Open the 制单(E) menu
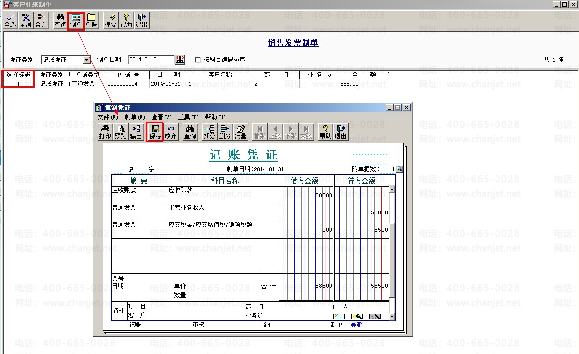Image resolution: width=579 pixels, height=354 pixels. coord(134,117)
